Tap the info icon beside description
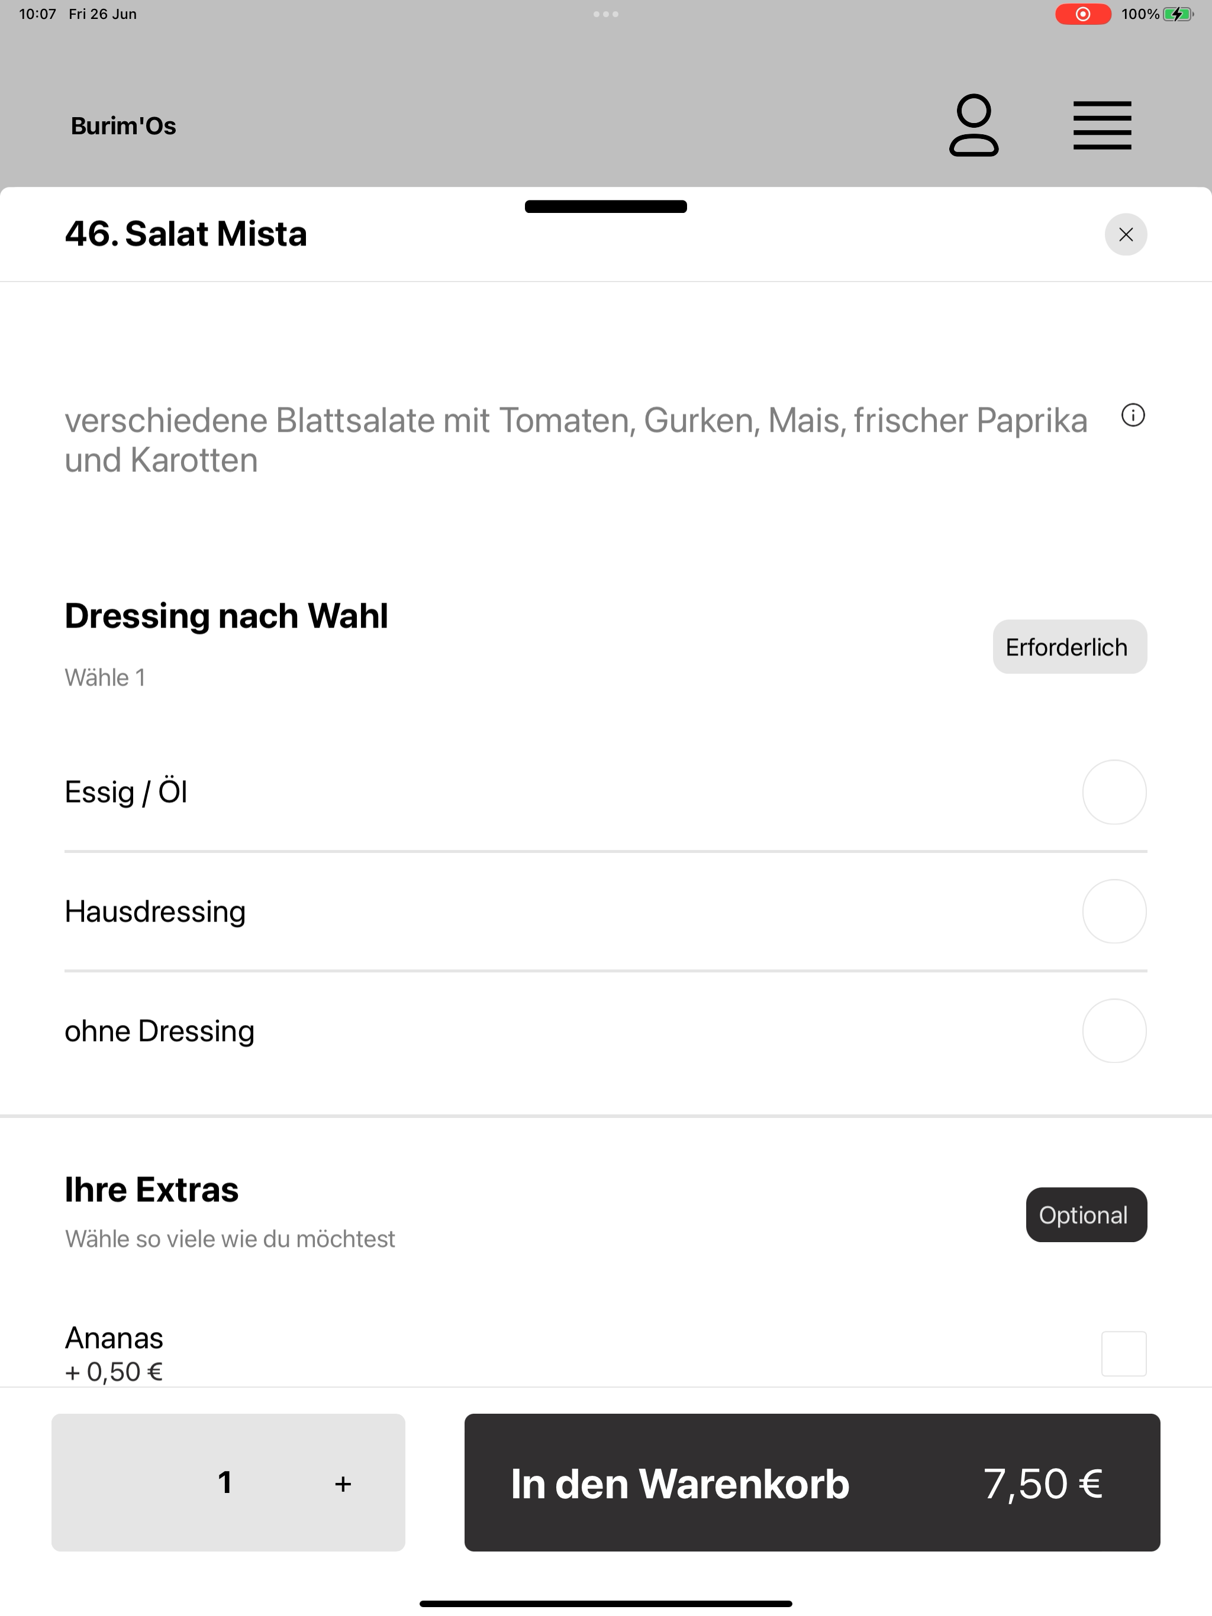Screen dimensions: 1212x1616 point(1133,416)
